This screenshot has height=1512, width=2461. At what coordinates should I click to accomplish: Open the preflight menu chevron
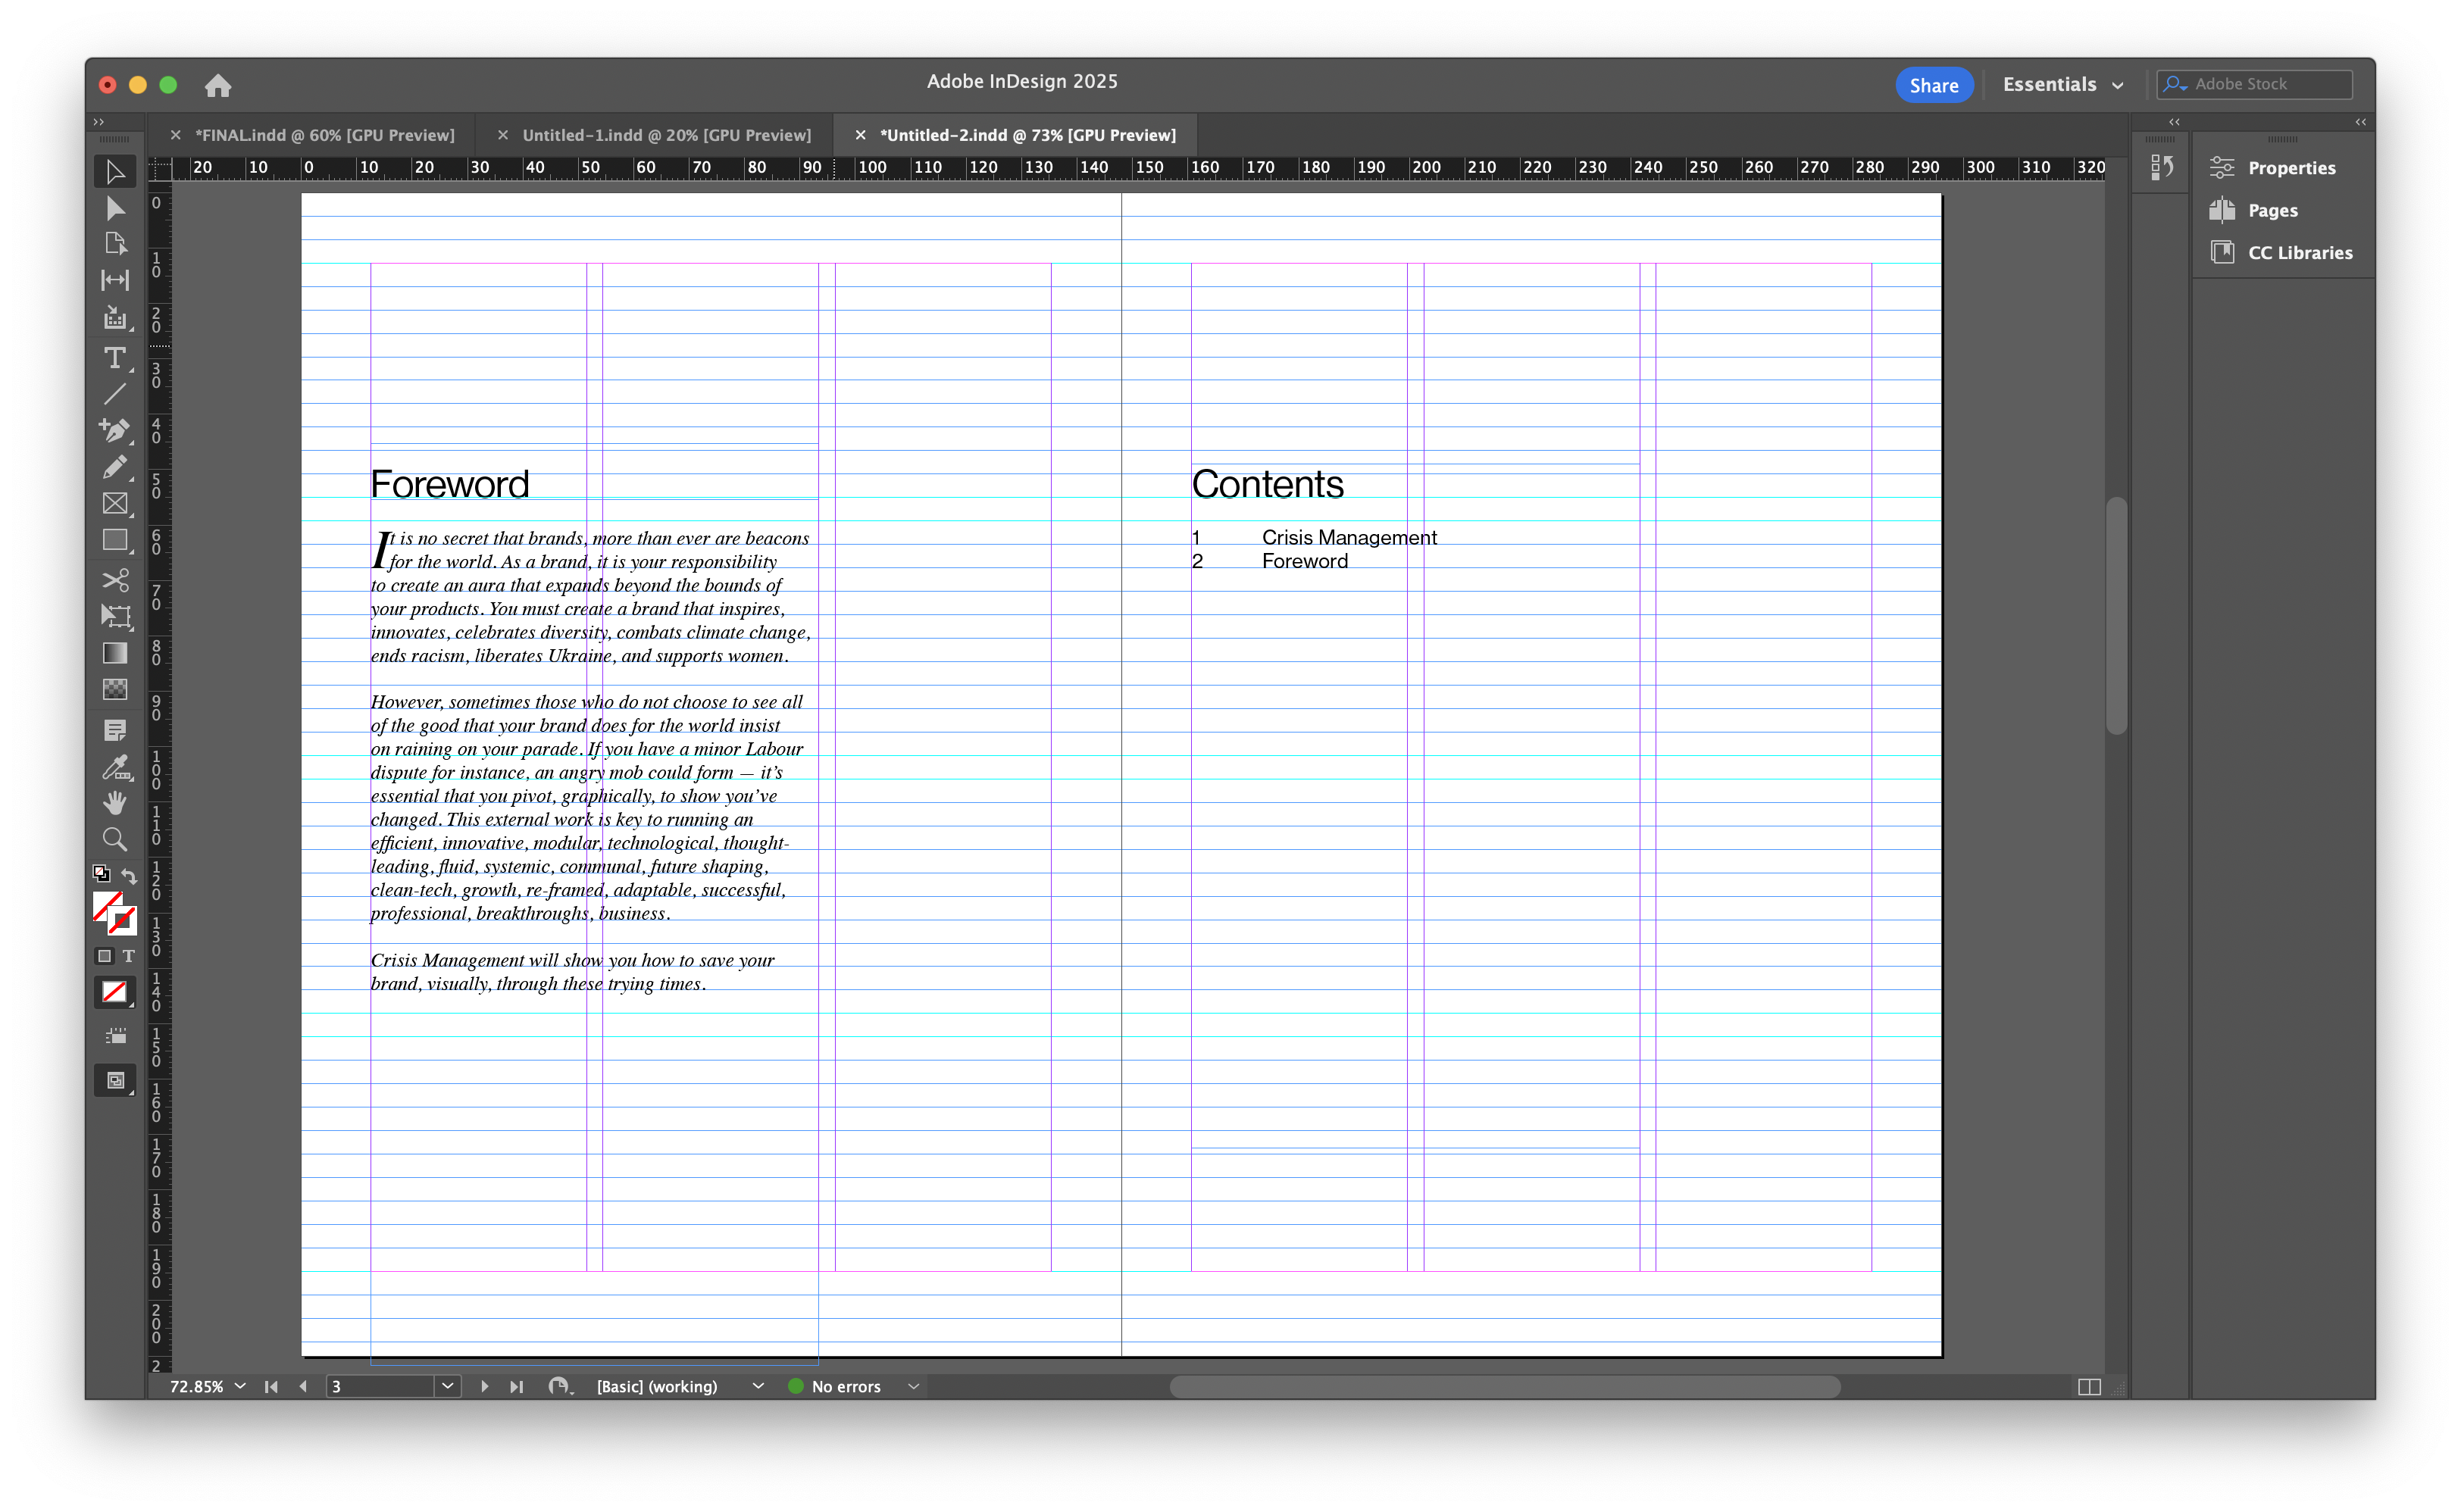(x=913, y=1386)
